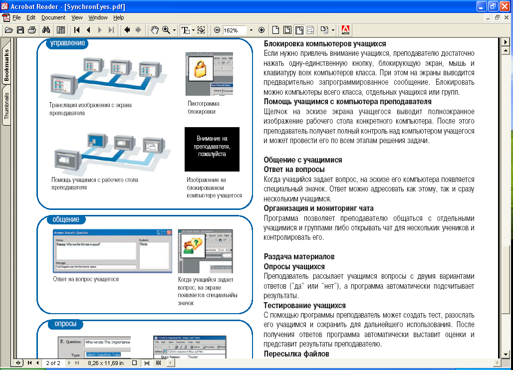
Task: Select the Text Select tool
Action: 186,30
